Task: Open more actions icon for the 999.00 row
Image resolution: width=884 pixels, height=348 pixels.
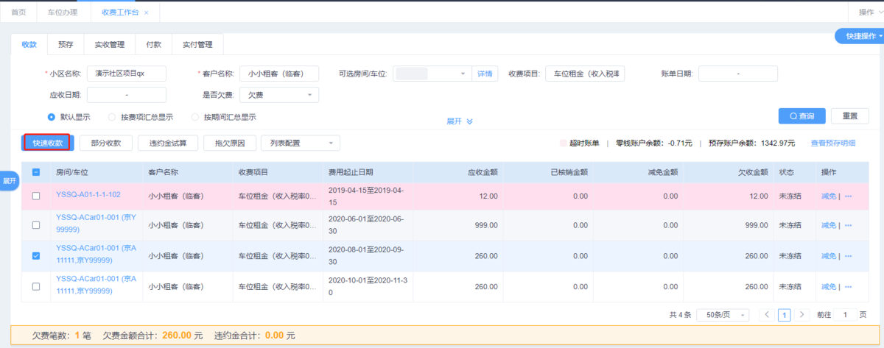Action: (848, 224)
